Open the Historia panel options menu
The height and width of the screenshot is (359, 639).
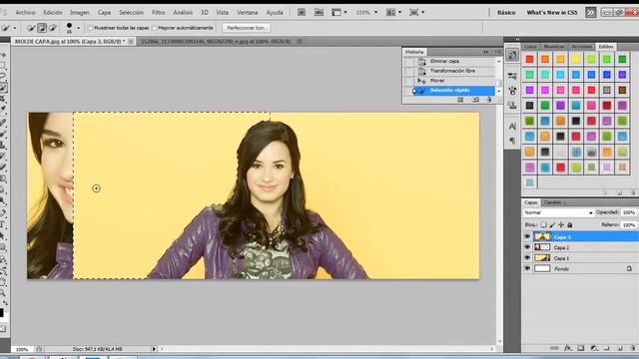pyautogui.click(x=498, y=52)
